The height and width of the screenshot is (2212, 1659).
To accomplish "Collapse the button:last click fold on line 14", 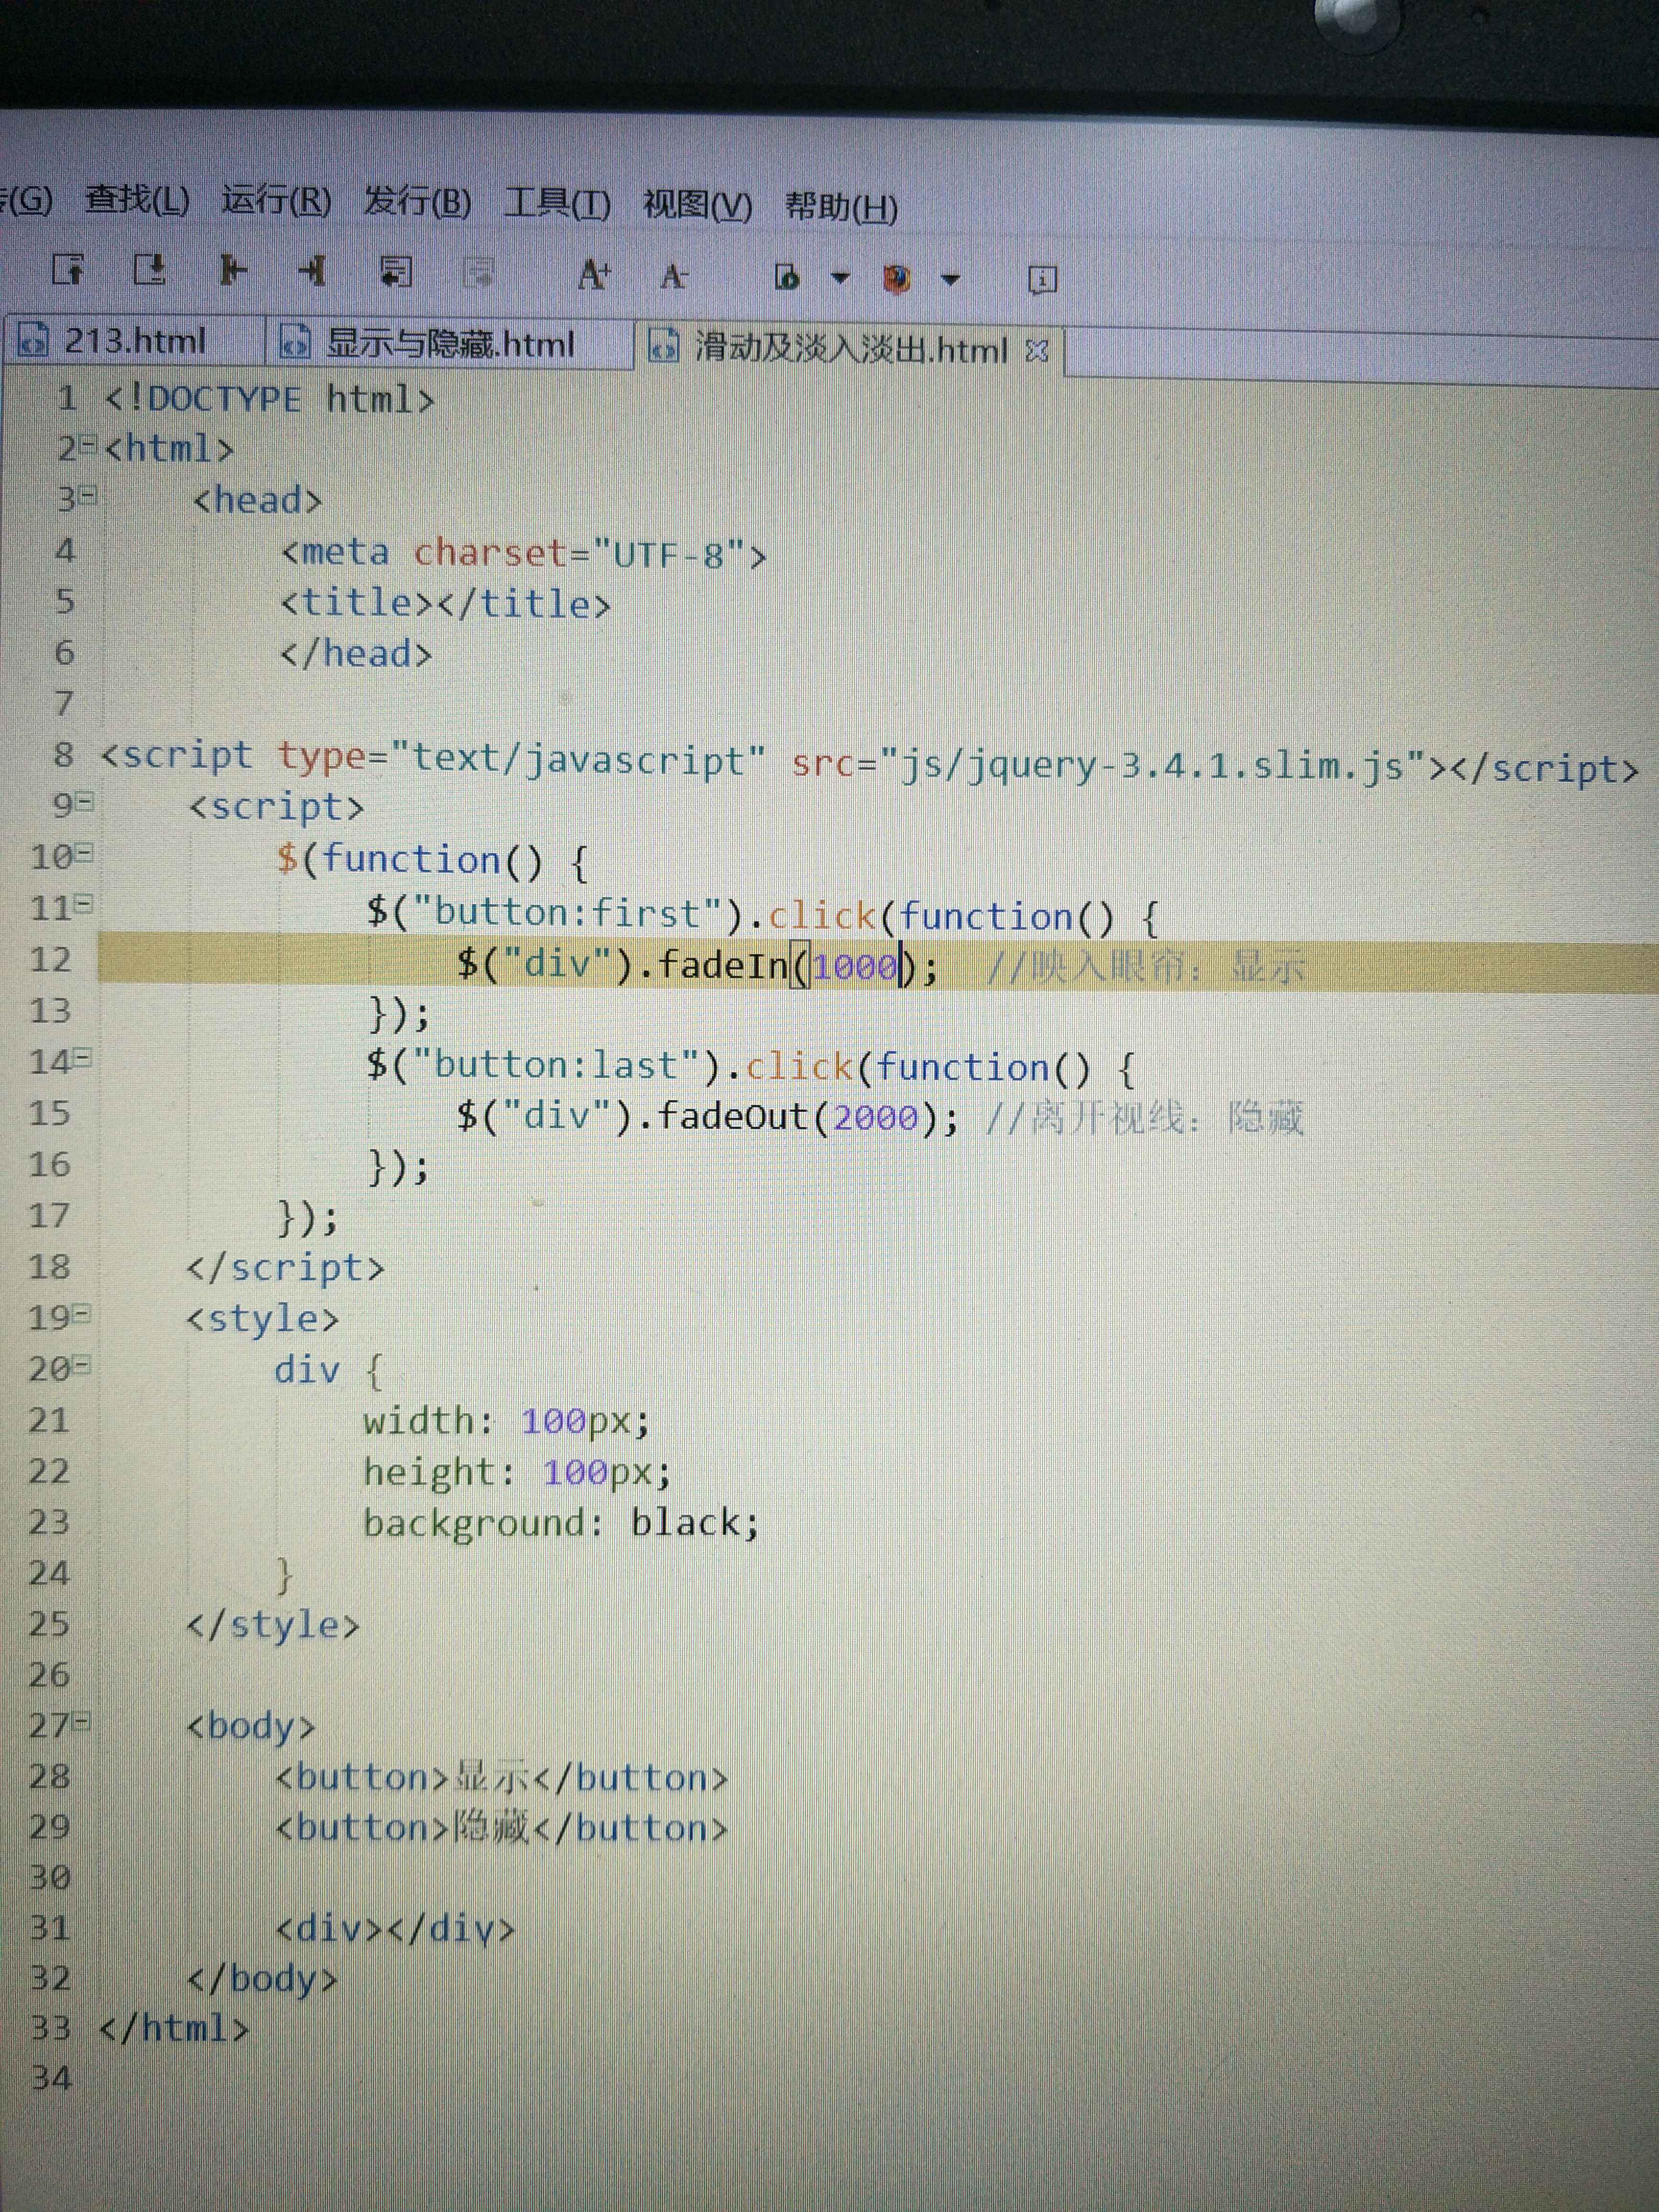I will tap(83, 1057).
